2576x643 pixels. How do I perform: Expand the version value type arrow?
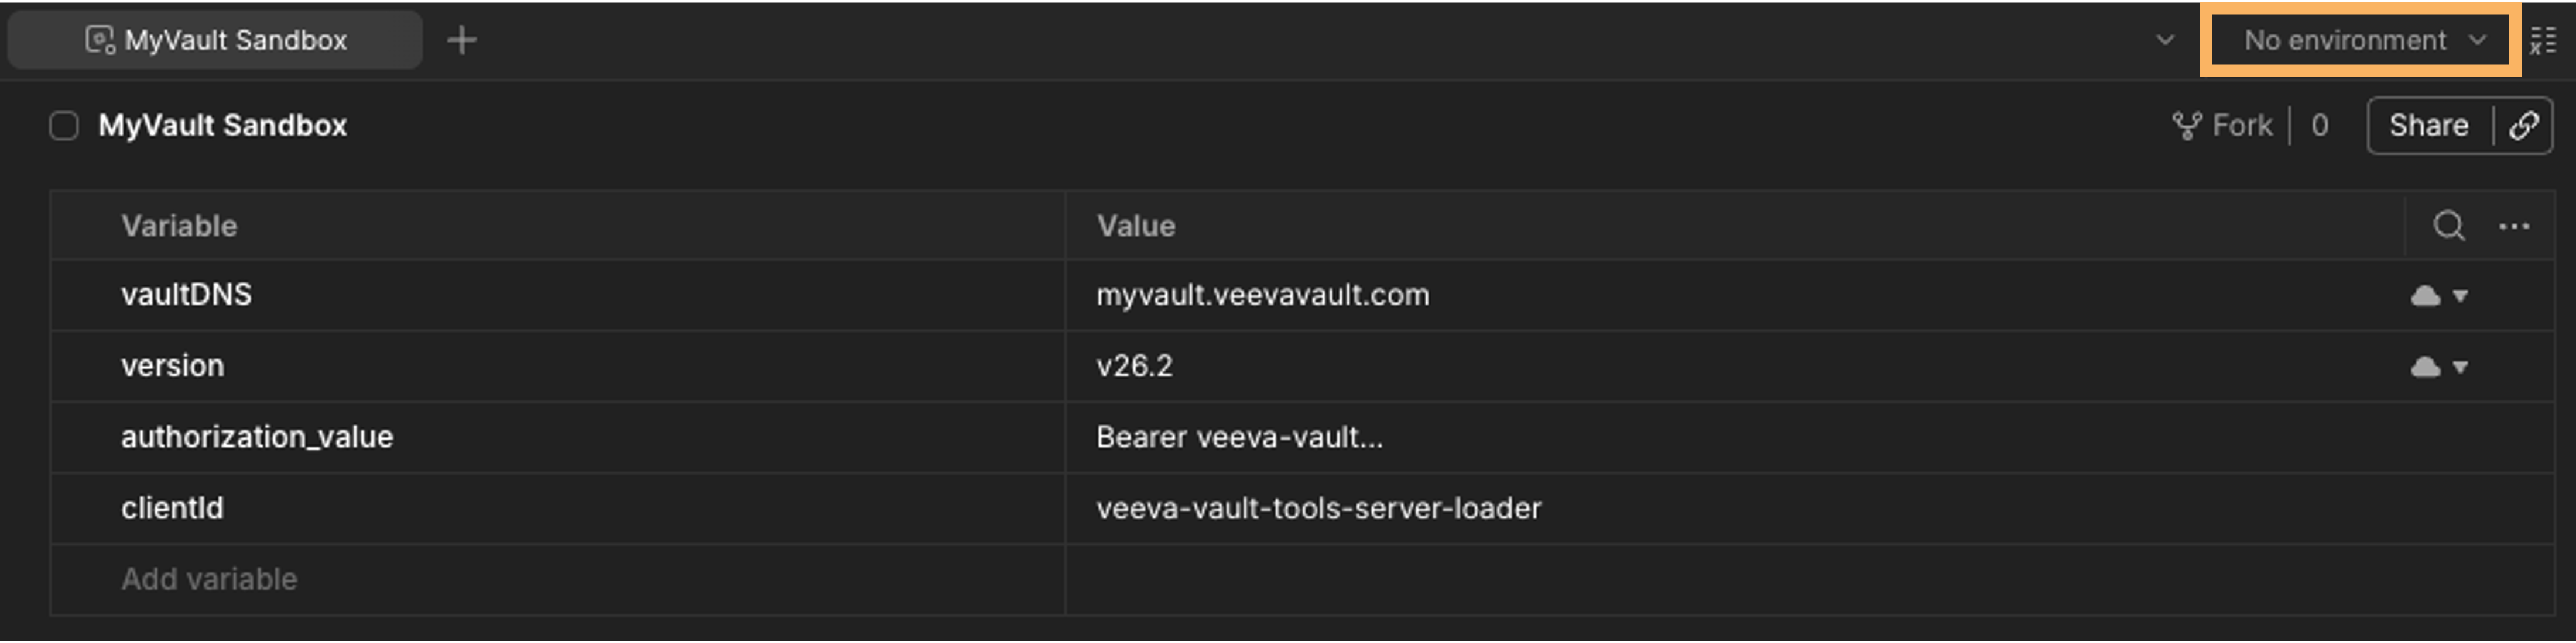[2460, 368]
